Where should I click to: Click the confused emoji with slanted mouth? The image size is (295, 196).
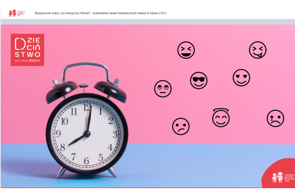coord(180,126)
